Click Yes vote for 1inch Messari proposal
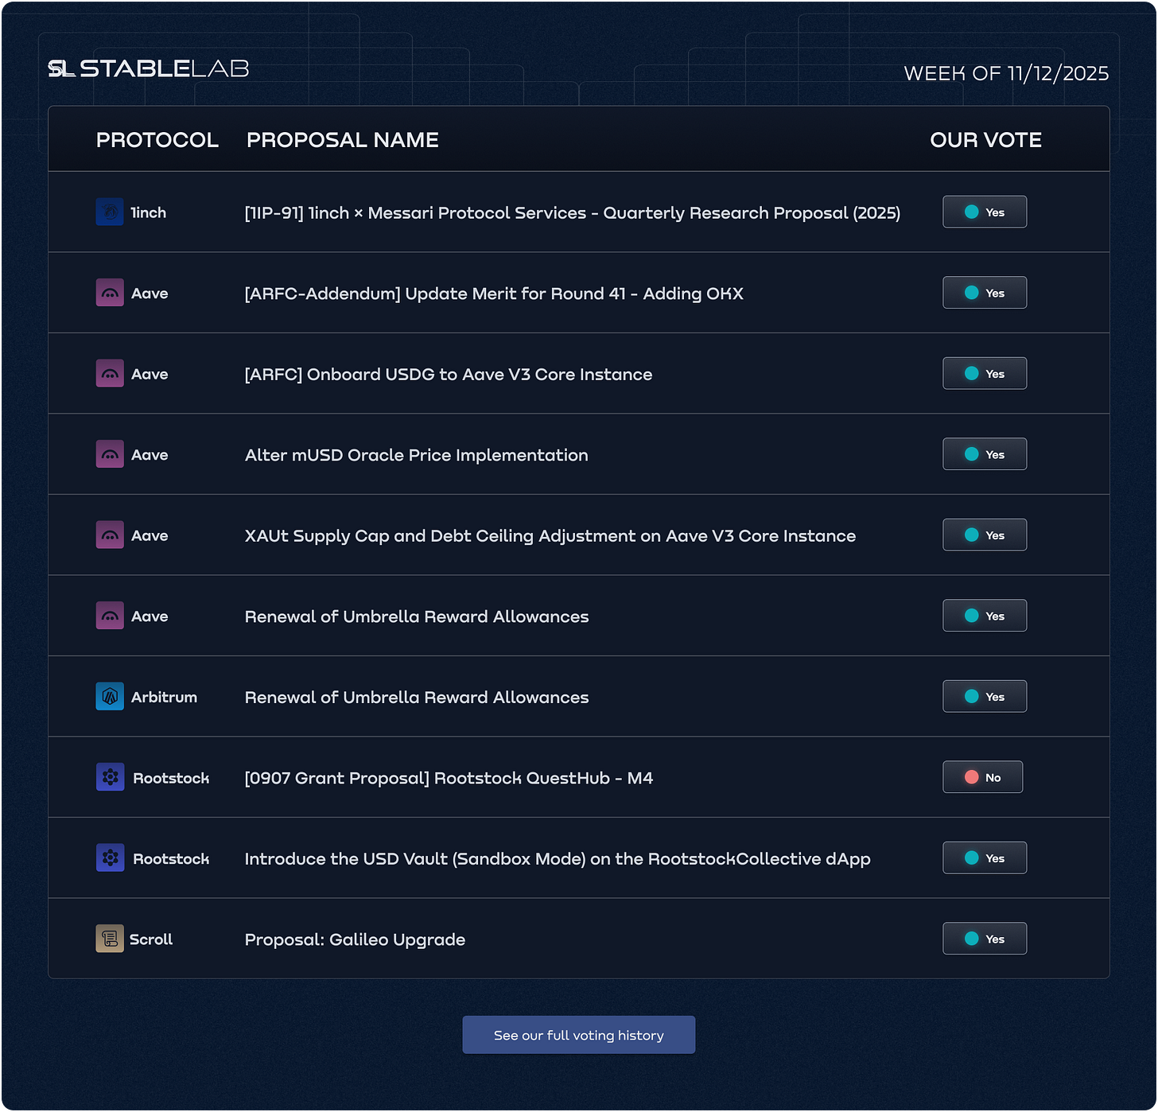Viewport: 1158px width, 1112px height. [985, 212]
